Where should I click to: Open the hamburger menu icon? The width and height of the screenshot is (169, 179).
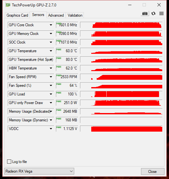click(x=161, y=13)
